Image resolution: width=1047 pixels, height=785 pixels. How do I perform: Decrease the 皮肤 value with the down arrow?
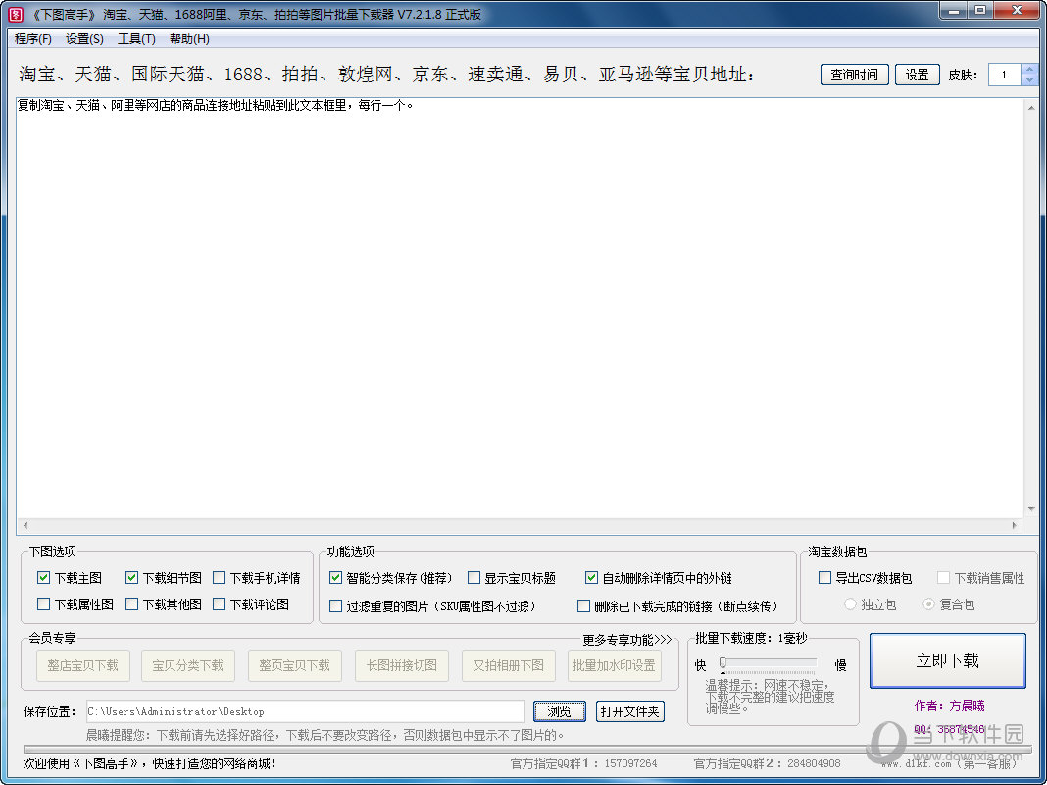click(1029, 80)
